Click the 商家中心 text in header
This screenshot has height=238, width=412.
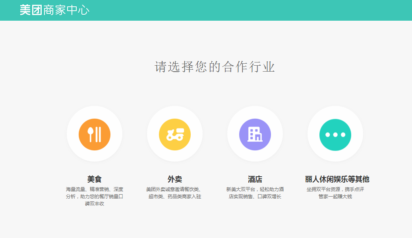[66, 10]
